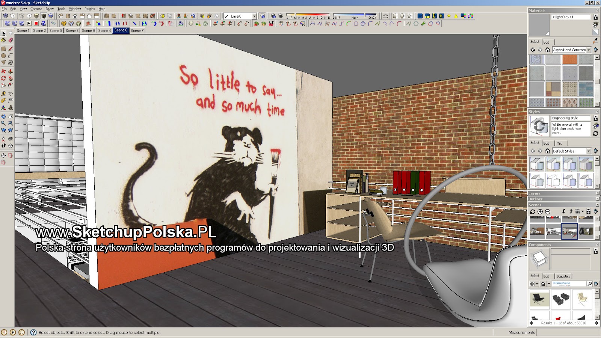Set the default material in Materials panel
601x338 pixels.
pyautogui.click(x=595, y=32)
